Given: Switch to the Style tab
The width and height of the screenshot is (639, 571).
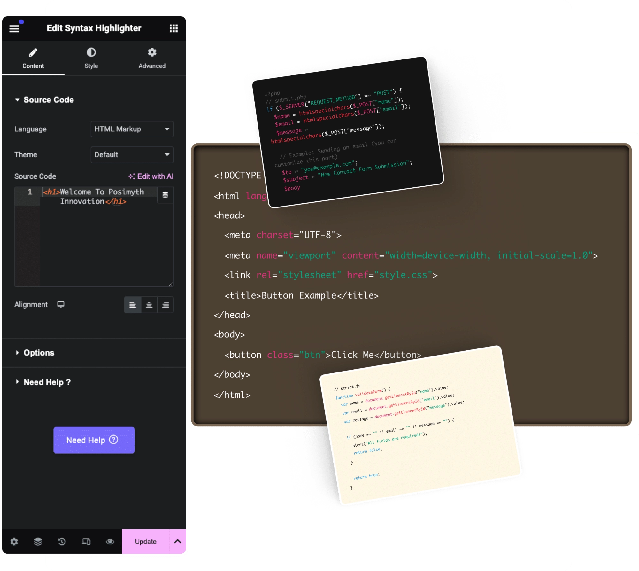Looking at the screenshot, I should (92, 57).
